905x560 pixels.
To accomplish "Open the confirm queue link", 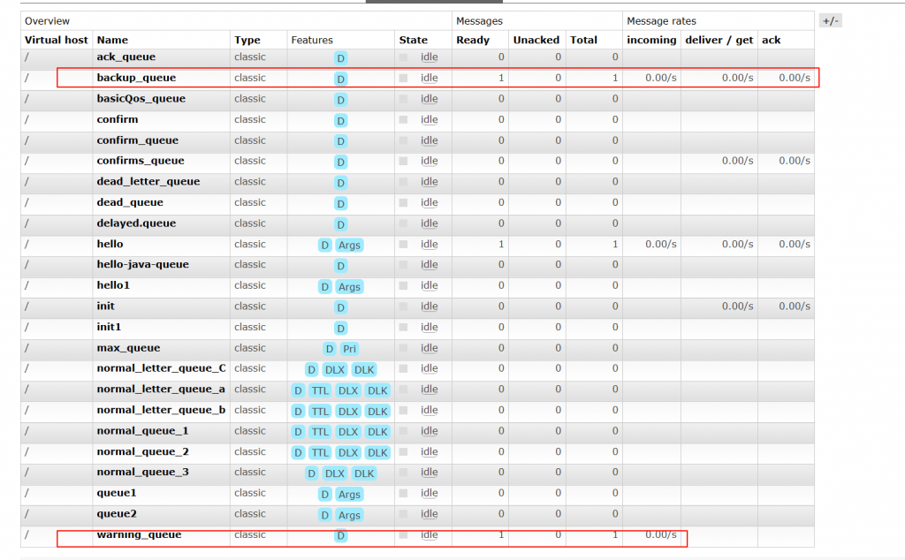I will click(x=118, y=119).
